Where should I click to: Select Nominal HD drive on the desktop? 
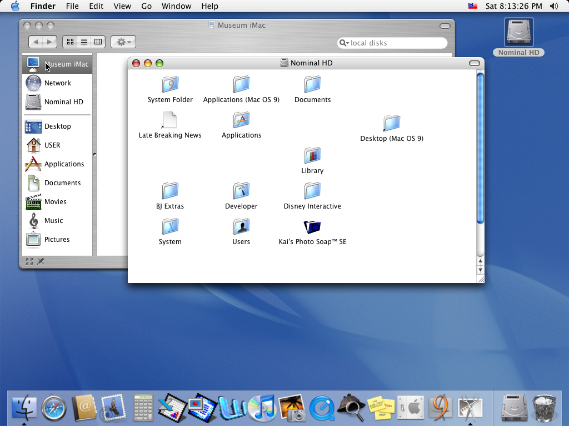point(518,37)
